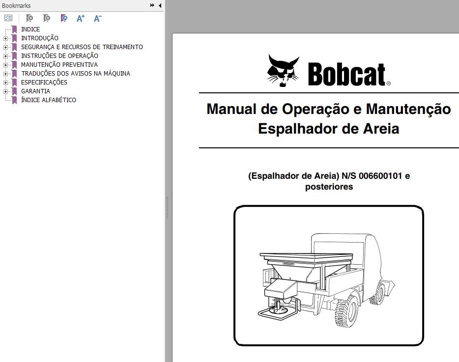Expand the INSTRUÇÕES DE OPERAÇÃO bookmark
The width and height of the screenshot is (459, 362).
5,56
